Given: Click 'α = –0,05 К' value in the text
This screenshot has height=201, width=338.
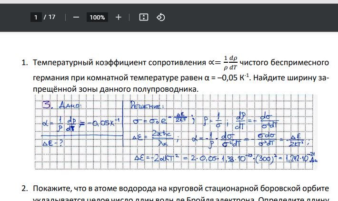Looking at the screenshot, I should (227, 77).
